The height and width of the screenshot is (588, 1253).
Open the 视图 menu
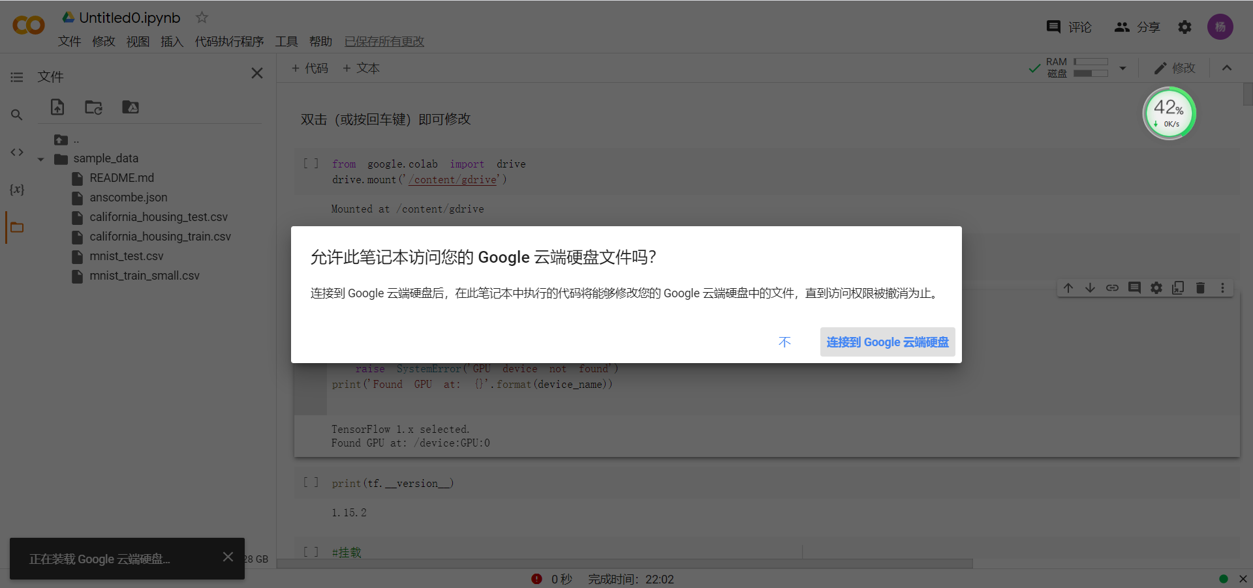click(x=138, y=42)
